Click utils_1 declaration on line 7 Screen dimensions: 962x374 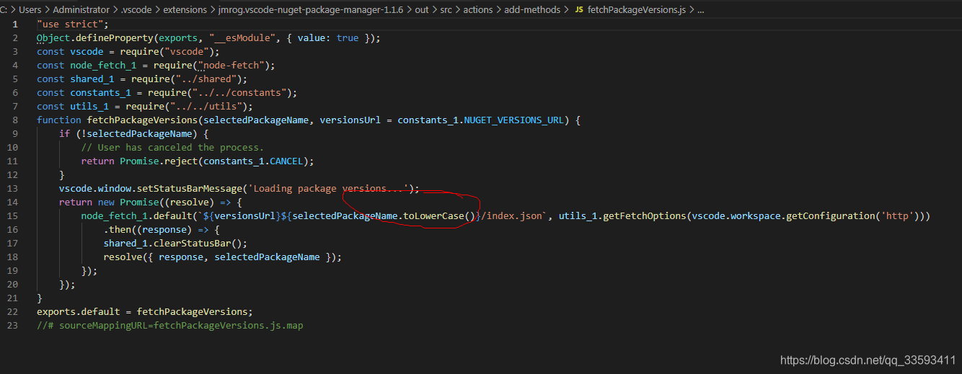click(x=89, y=106)
